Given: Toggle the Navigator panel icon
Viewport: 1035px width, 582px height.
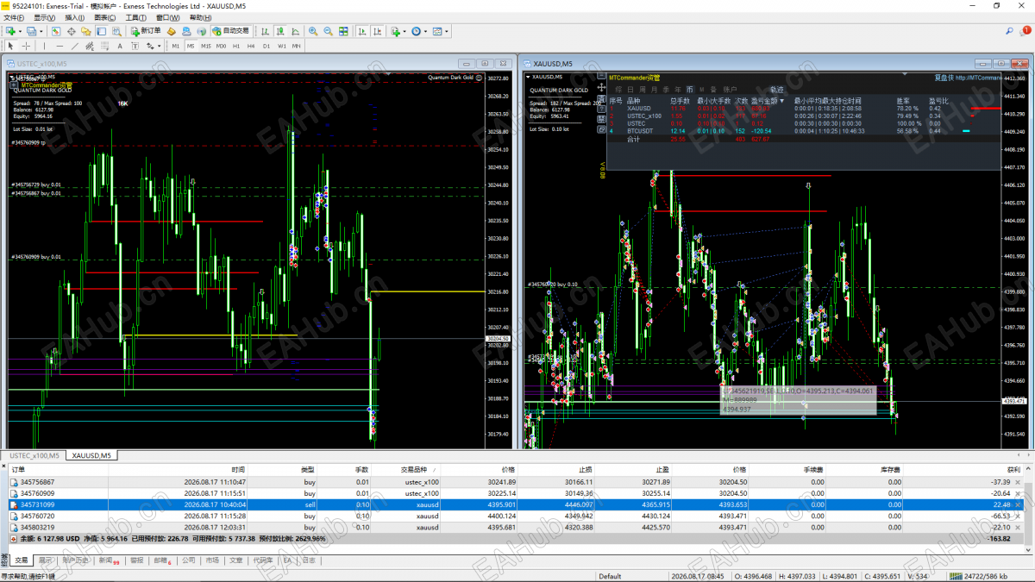Looking at the screenshot, I should [x=85, y=31].
